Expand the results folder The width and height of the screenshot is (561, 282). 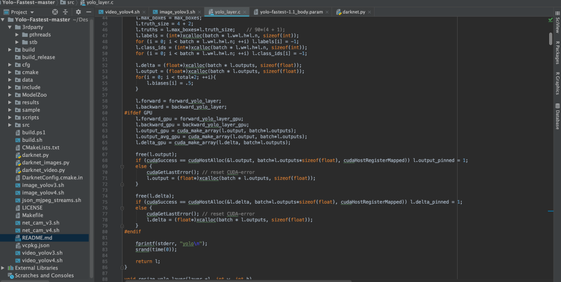(10, 102)
